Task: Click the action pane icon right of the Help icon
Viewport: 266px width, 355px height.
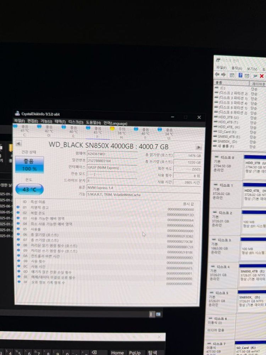Action: [x=247, y=76]
